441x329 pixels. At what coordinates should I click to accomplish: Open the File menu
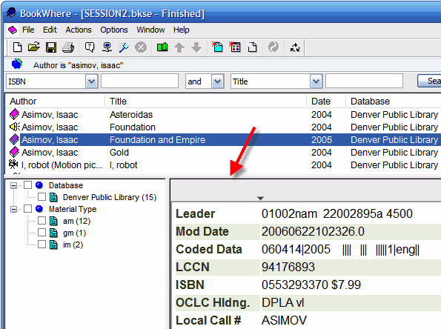pyautogui.click(x=28, y=30)
